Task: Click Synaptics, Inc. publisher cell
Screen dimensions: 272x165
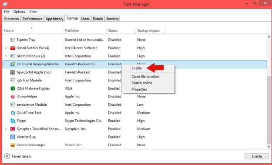Action: point(76,129)
